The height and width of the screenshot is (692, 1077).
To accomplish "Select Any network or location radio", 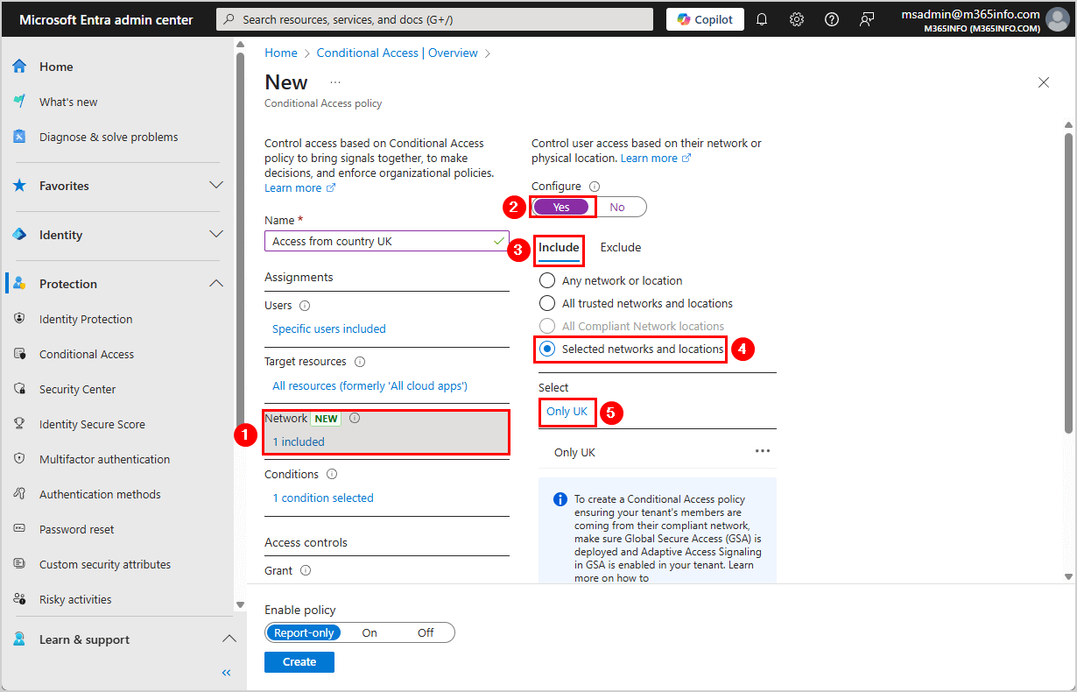I will click(x=547, y=280).
